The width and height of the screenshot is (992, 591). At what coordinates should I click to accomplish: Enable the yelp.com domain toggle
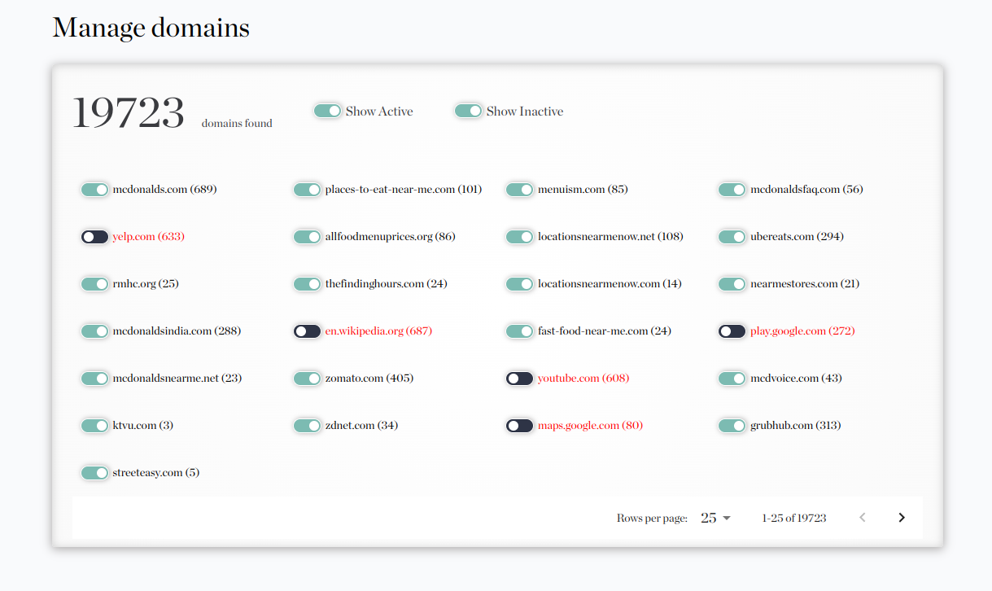[94, 237]
